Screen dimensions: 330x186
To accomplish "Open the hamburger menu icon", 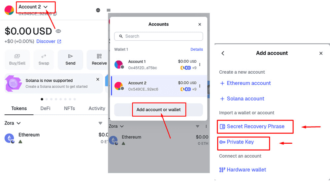I will pyautogui.click(x=109, y=10).
